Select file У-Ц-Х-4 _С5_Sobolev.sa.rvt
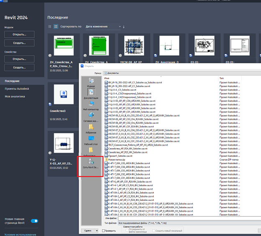 122,90
